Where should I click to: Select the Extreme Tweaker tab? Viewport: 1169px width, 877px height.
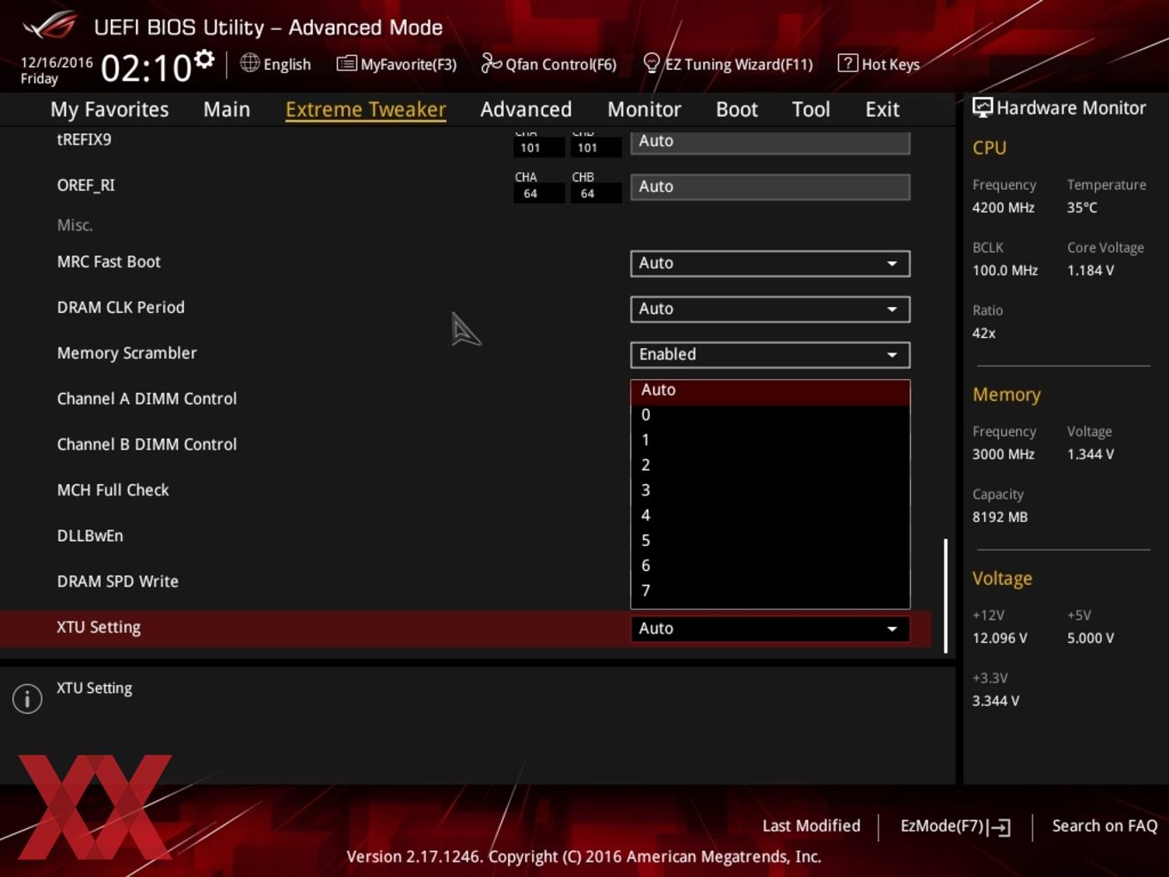365,109
